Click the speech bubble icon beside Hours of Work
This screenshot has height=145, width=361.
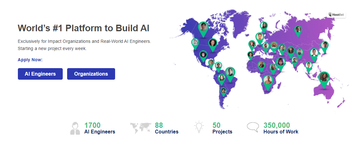point(253,127)
